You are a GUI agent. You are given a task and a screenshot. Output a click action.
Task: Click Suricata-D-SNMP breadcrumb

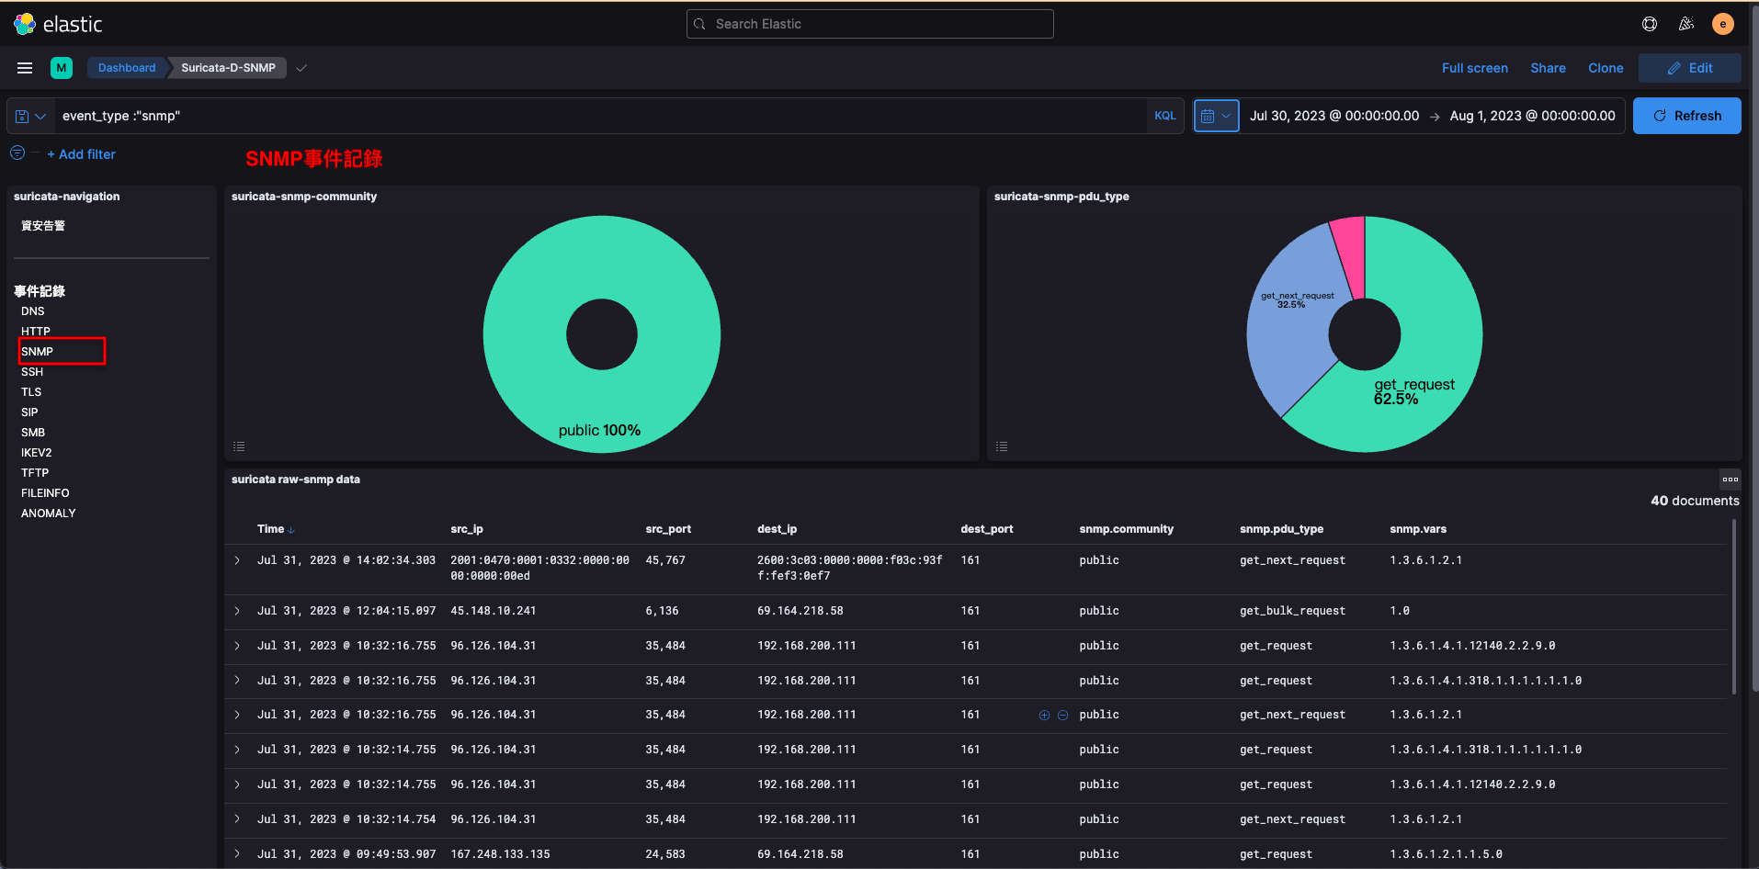pos(228,68)
